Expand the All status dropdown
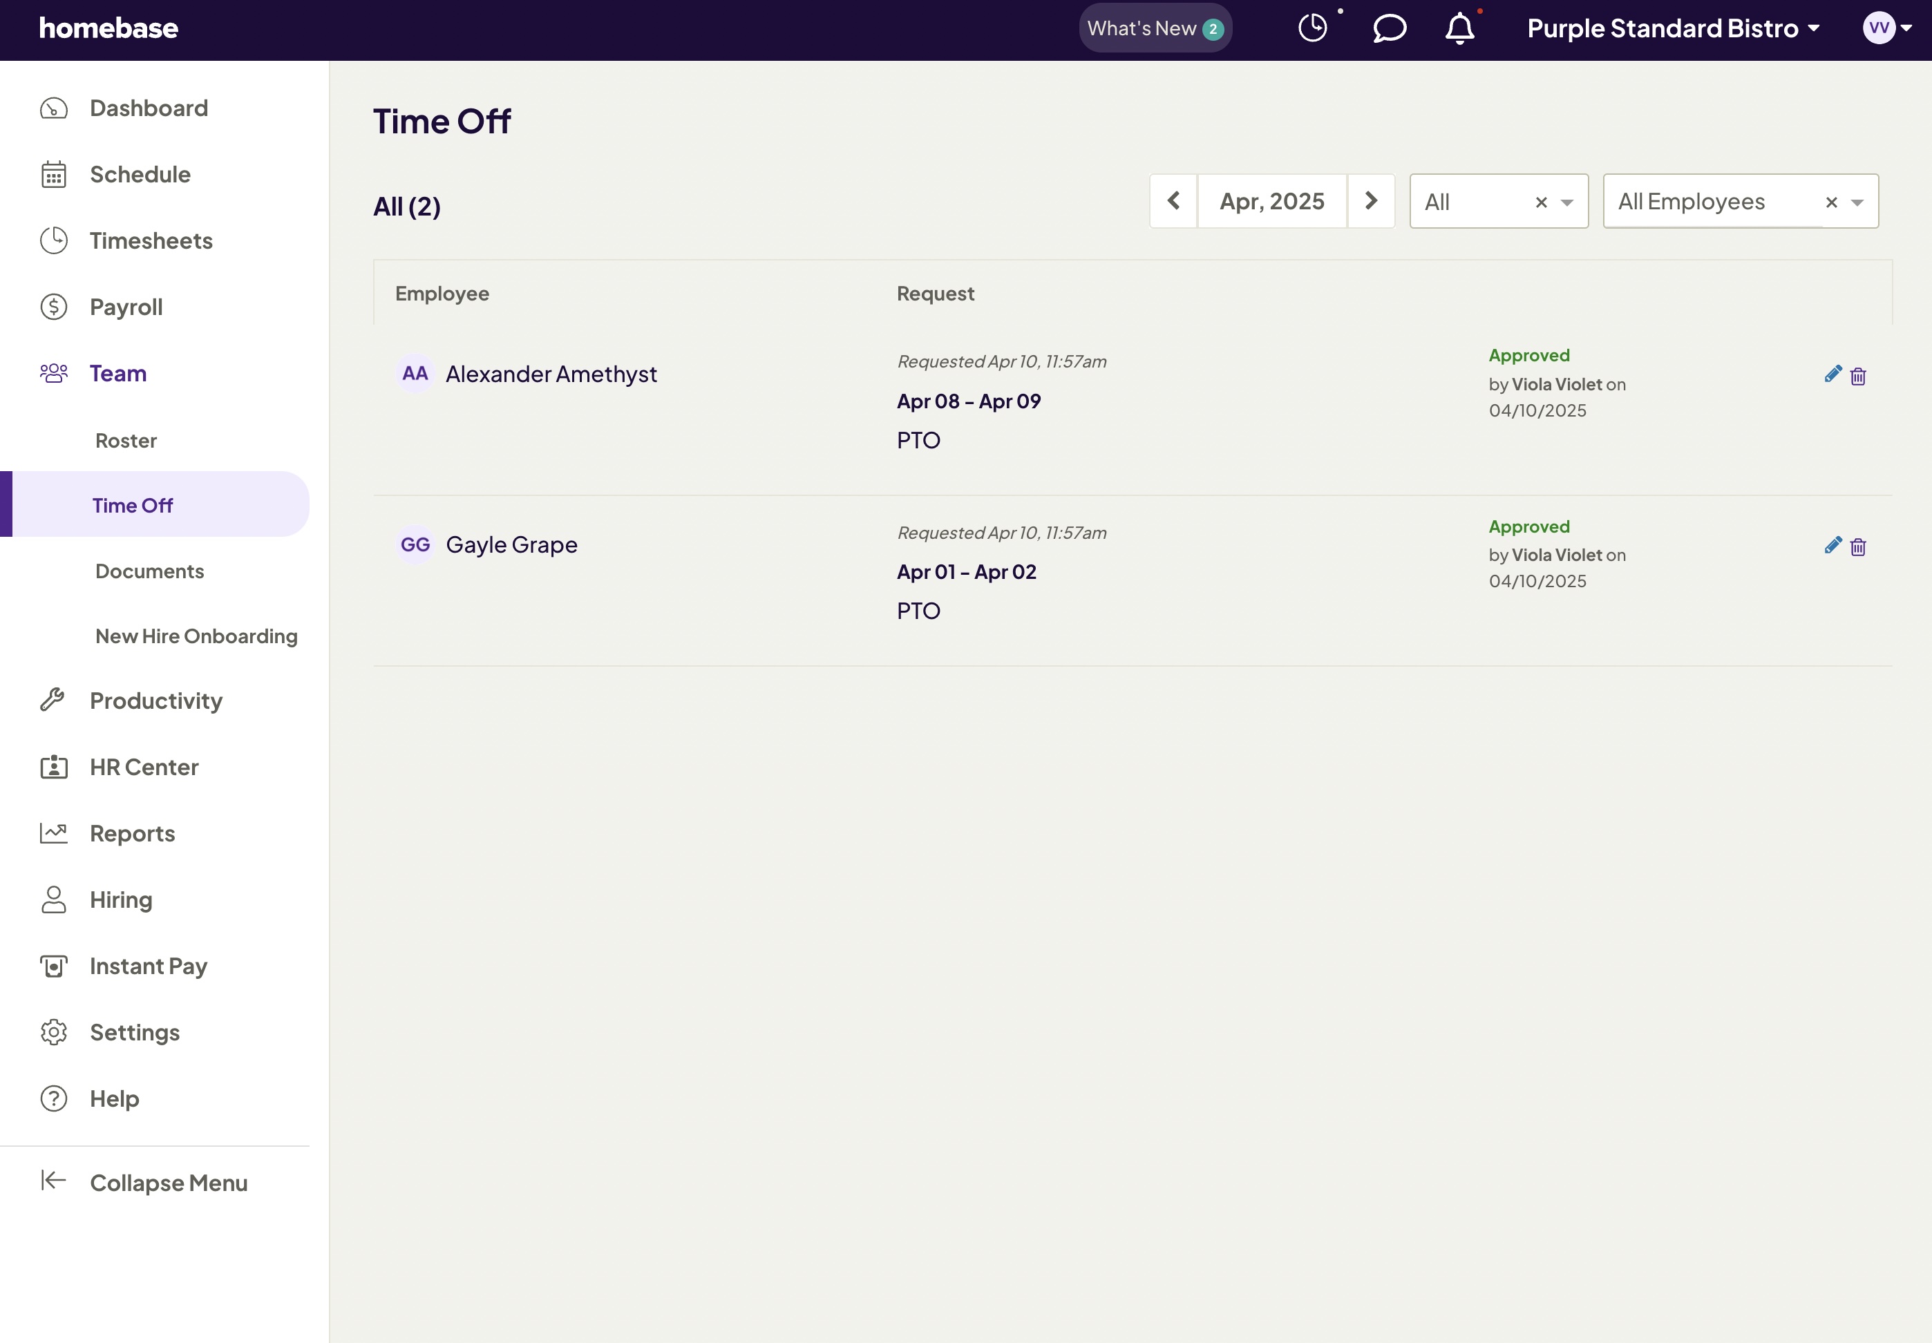This screenshot has width=1932, height=1343. click(x=1566, y=203)
